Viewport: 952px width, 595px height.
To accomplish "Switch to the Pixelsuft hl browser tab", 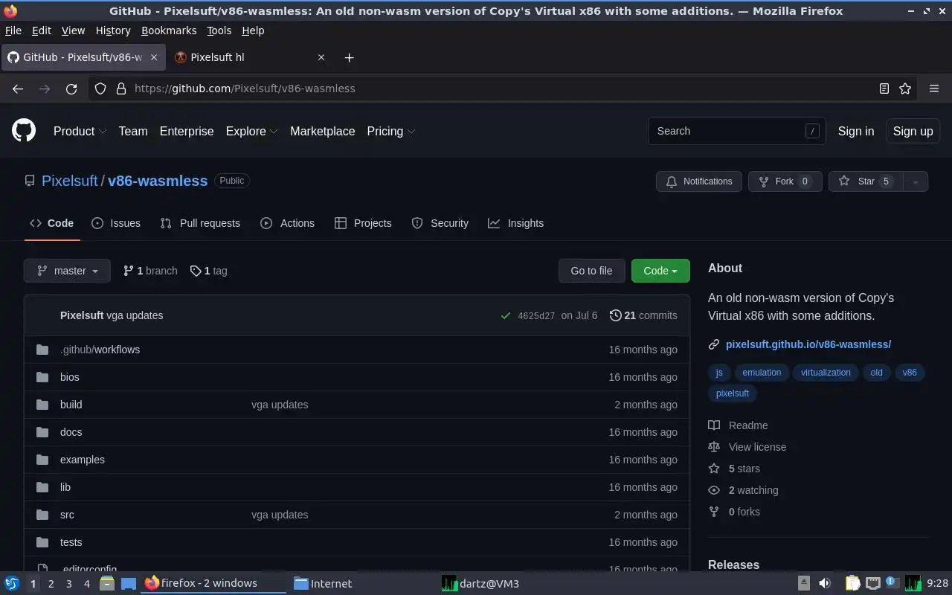I will coord(249,57).
